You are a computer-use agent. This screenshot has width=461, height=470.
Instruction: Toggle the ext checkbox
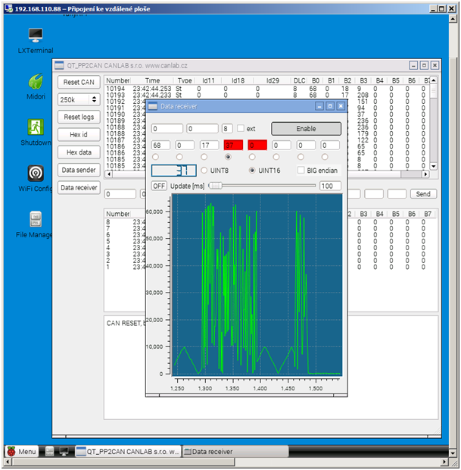click(x=241, y=128)
